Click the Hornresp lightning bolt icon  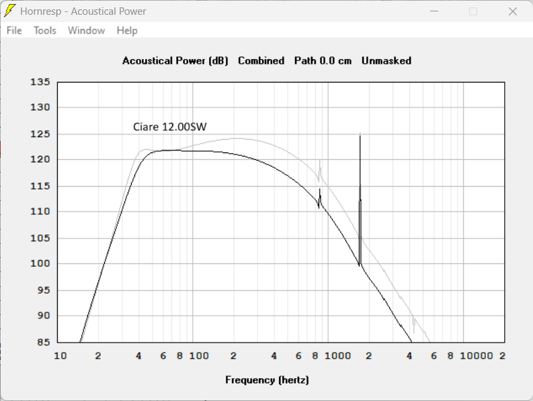pos(9,11)
